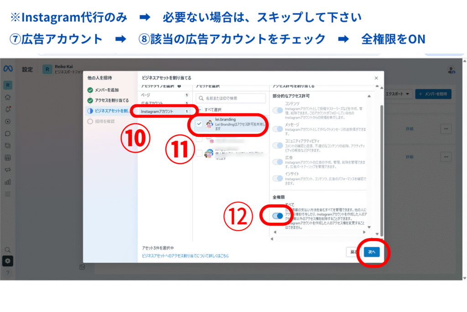Open the bar chart insights icon
Image resolution: width=467 pixels, height=312 pixels.
(8, 182)
